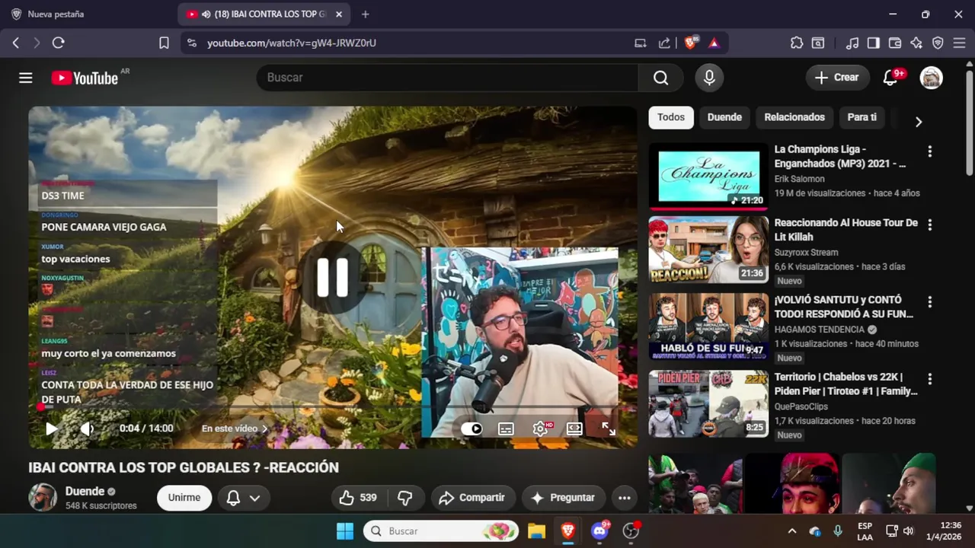Screen dimensions: 975x548
Task: Open the Duende channel name link
Action: 85,492
